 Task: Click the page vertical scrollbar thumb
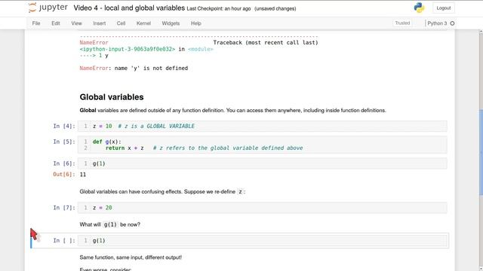(x=481, y=152)
